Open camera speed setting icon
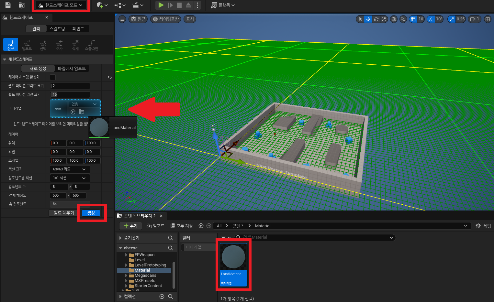 point(475,19)
